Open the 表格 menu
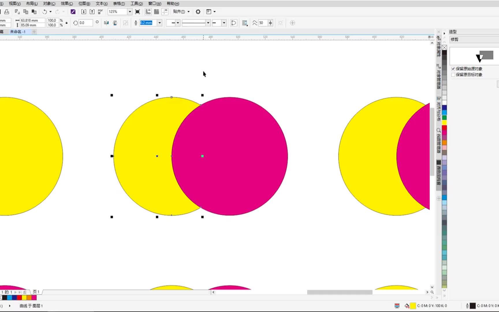The height and width of the screenshot is (312, 499). (119, 3)
